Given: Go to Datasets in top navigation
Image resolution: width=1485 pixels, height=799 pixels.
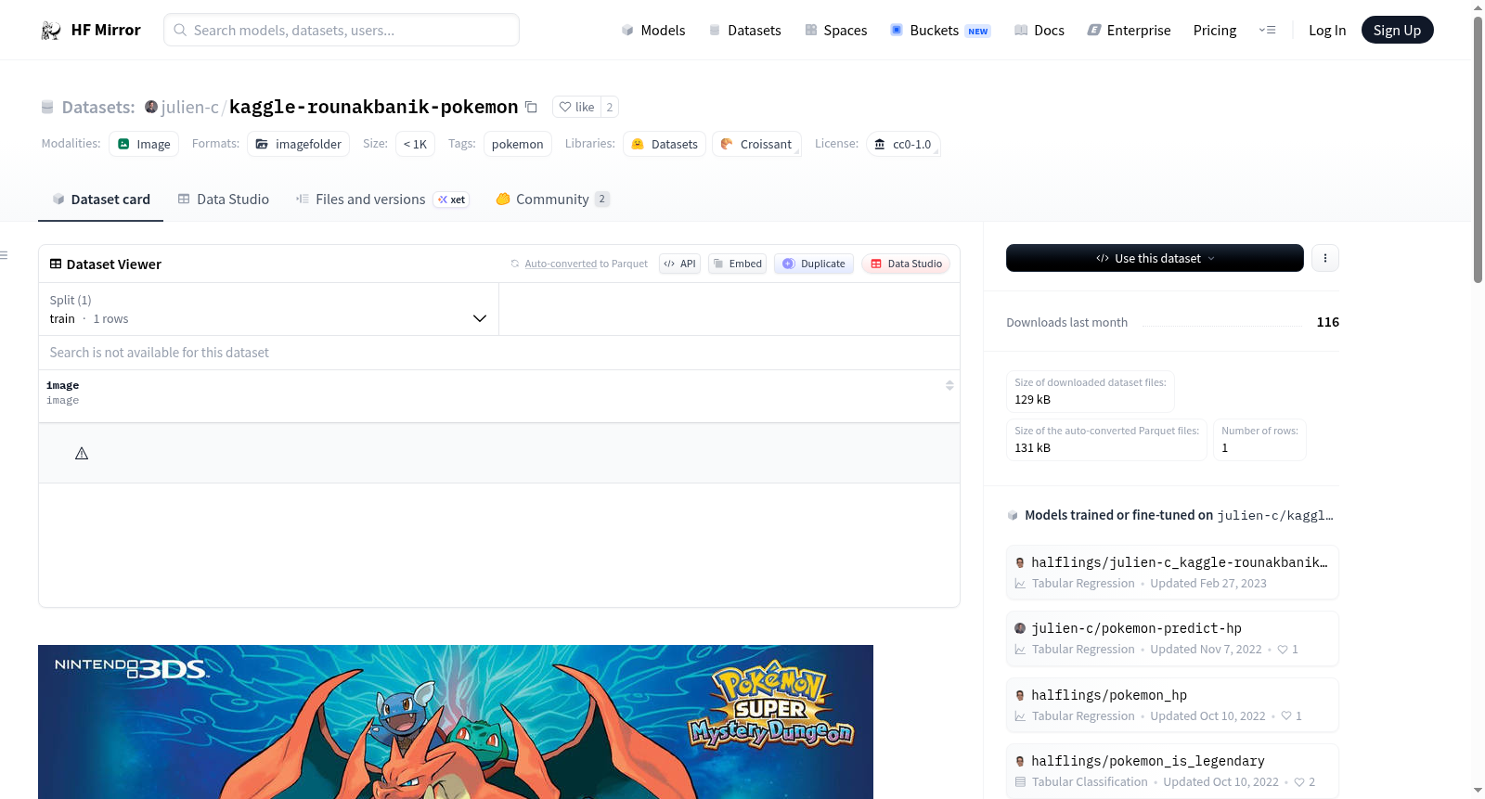Looking at the screenshot, I should pyautogui.click(x=745, y=31).
